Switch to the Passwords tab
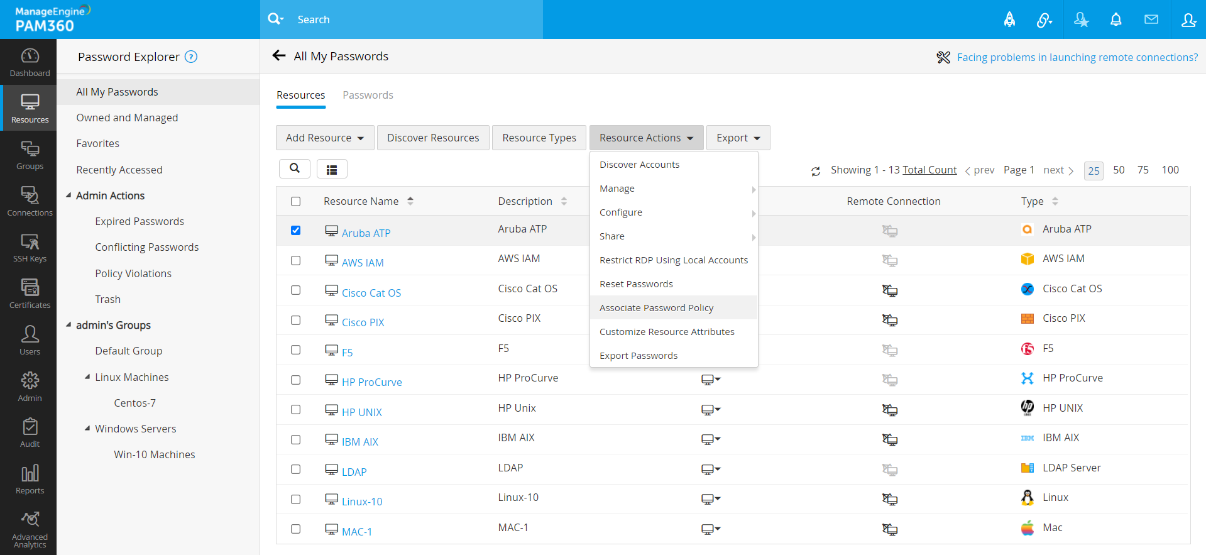This screenshot has height=555, width=1206. [368, 95]
